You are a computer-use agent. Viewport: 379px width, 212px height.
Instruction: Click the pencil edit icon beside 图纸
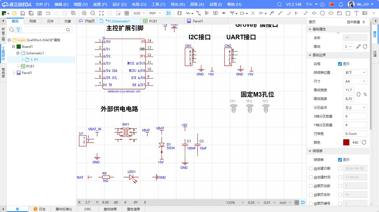359,46
